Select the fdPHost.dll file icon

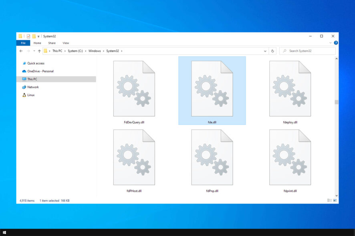click(134, 157)
